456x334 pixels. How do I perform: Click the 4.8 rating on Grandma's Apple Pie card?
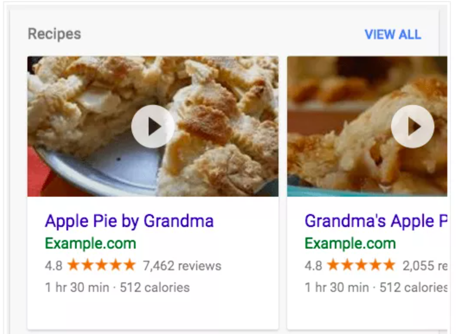click(x=313, y=266)
